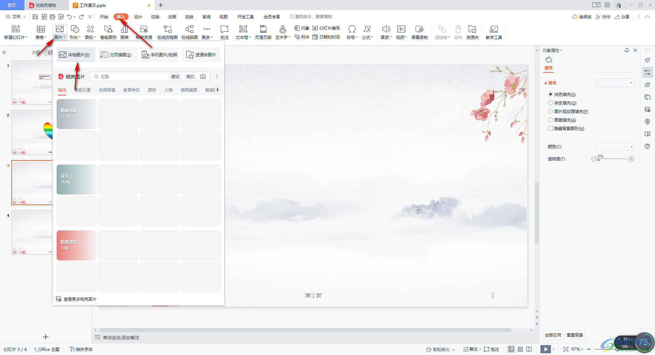Open the Shapes (形状) tool
Screen dimensions: 655x355
75,32
